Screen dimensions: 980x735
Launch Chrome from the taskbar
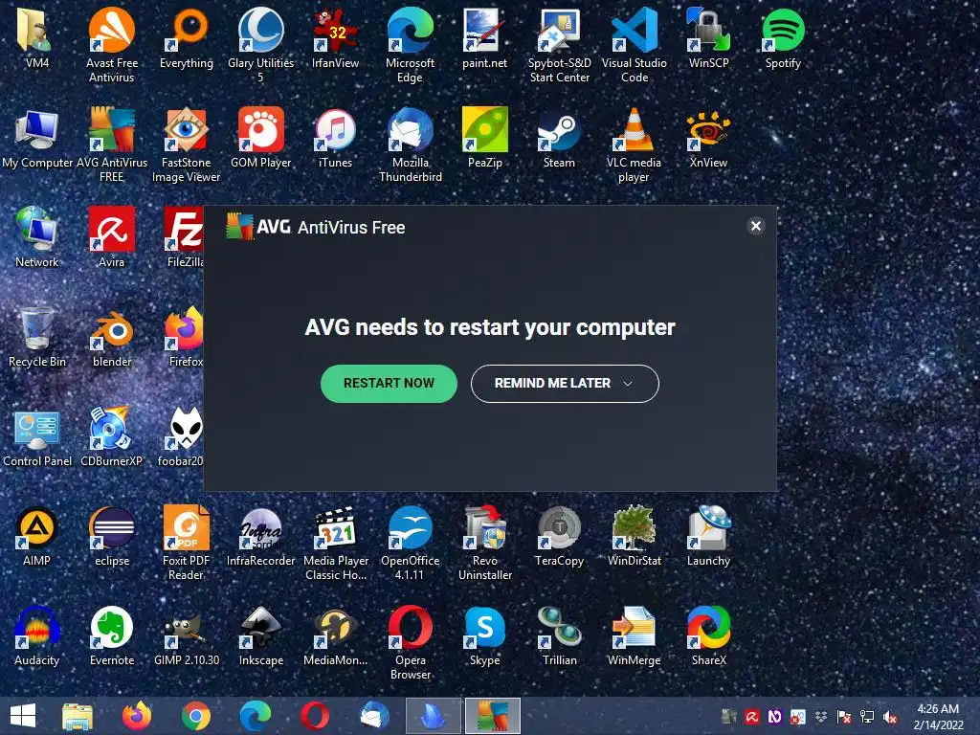(195, 716)
